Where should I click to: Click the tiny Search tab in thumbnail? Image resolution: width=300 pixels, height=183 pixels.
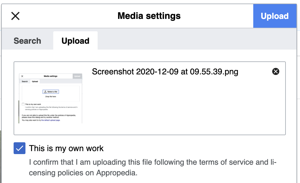click(25, 81)
